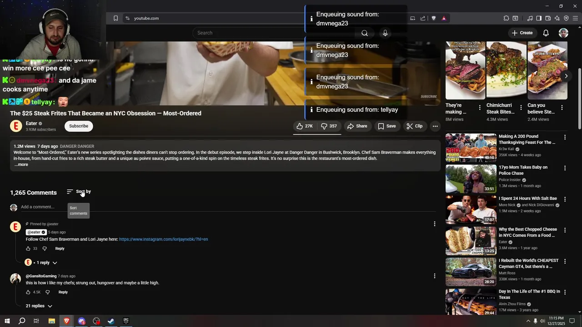The width and height of the screenshot is (582, 327).
Task: Open the Making A 200 Pound Thanksgiving thumbnail
Action: tap(471, 148)
